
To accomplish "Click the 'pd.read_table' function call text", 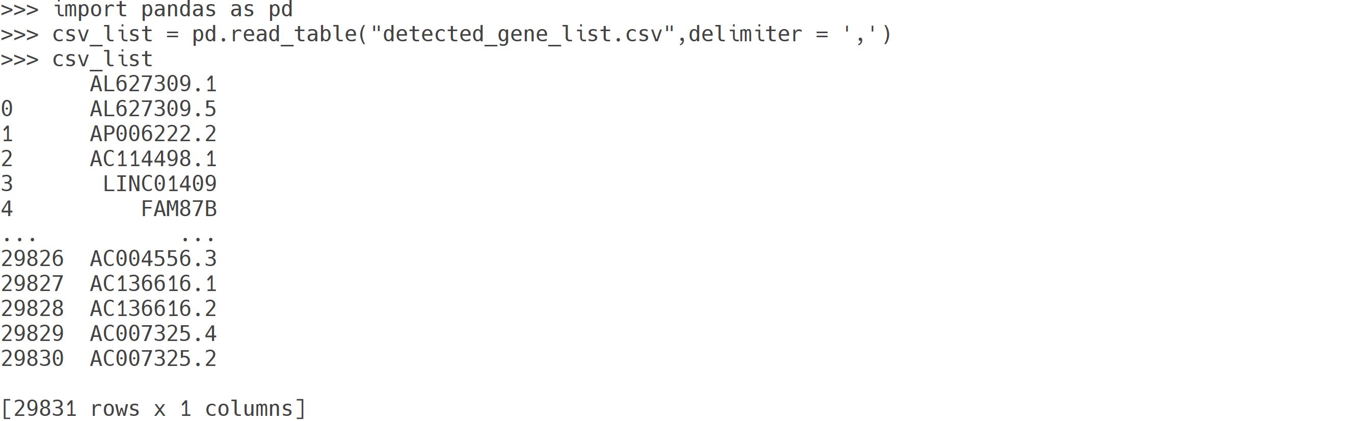I will click(x=275, y=35).
